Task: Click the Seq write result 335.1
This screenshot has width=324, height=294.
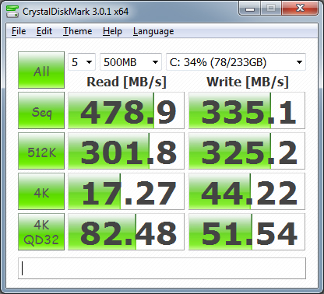Action: pyautogui.click(x=247, y=110)
